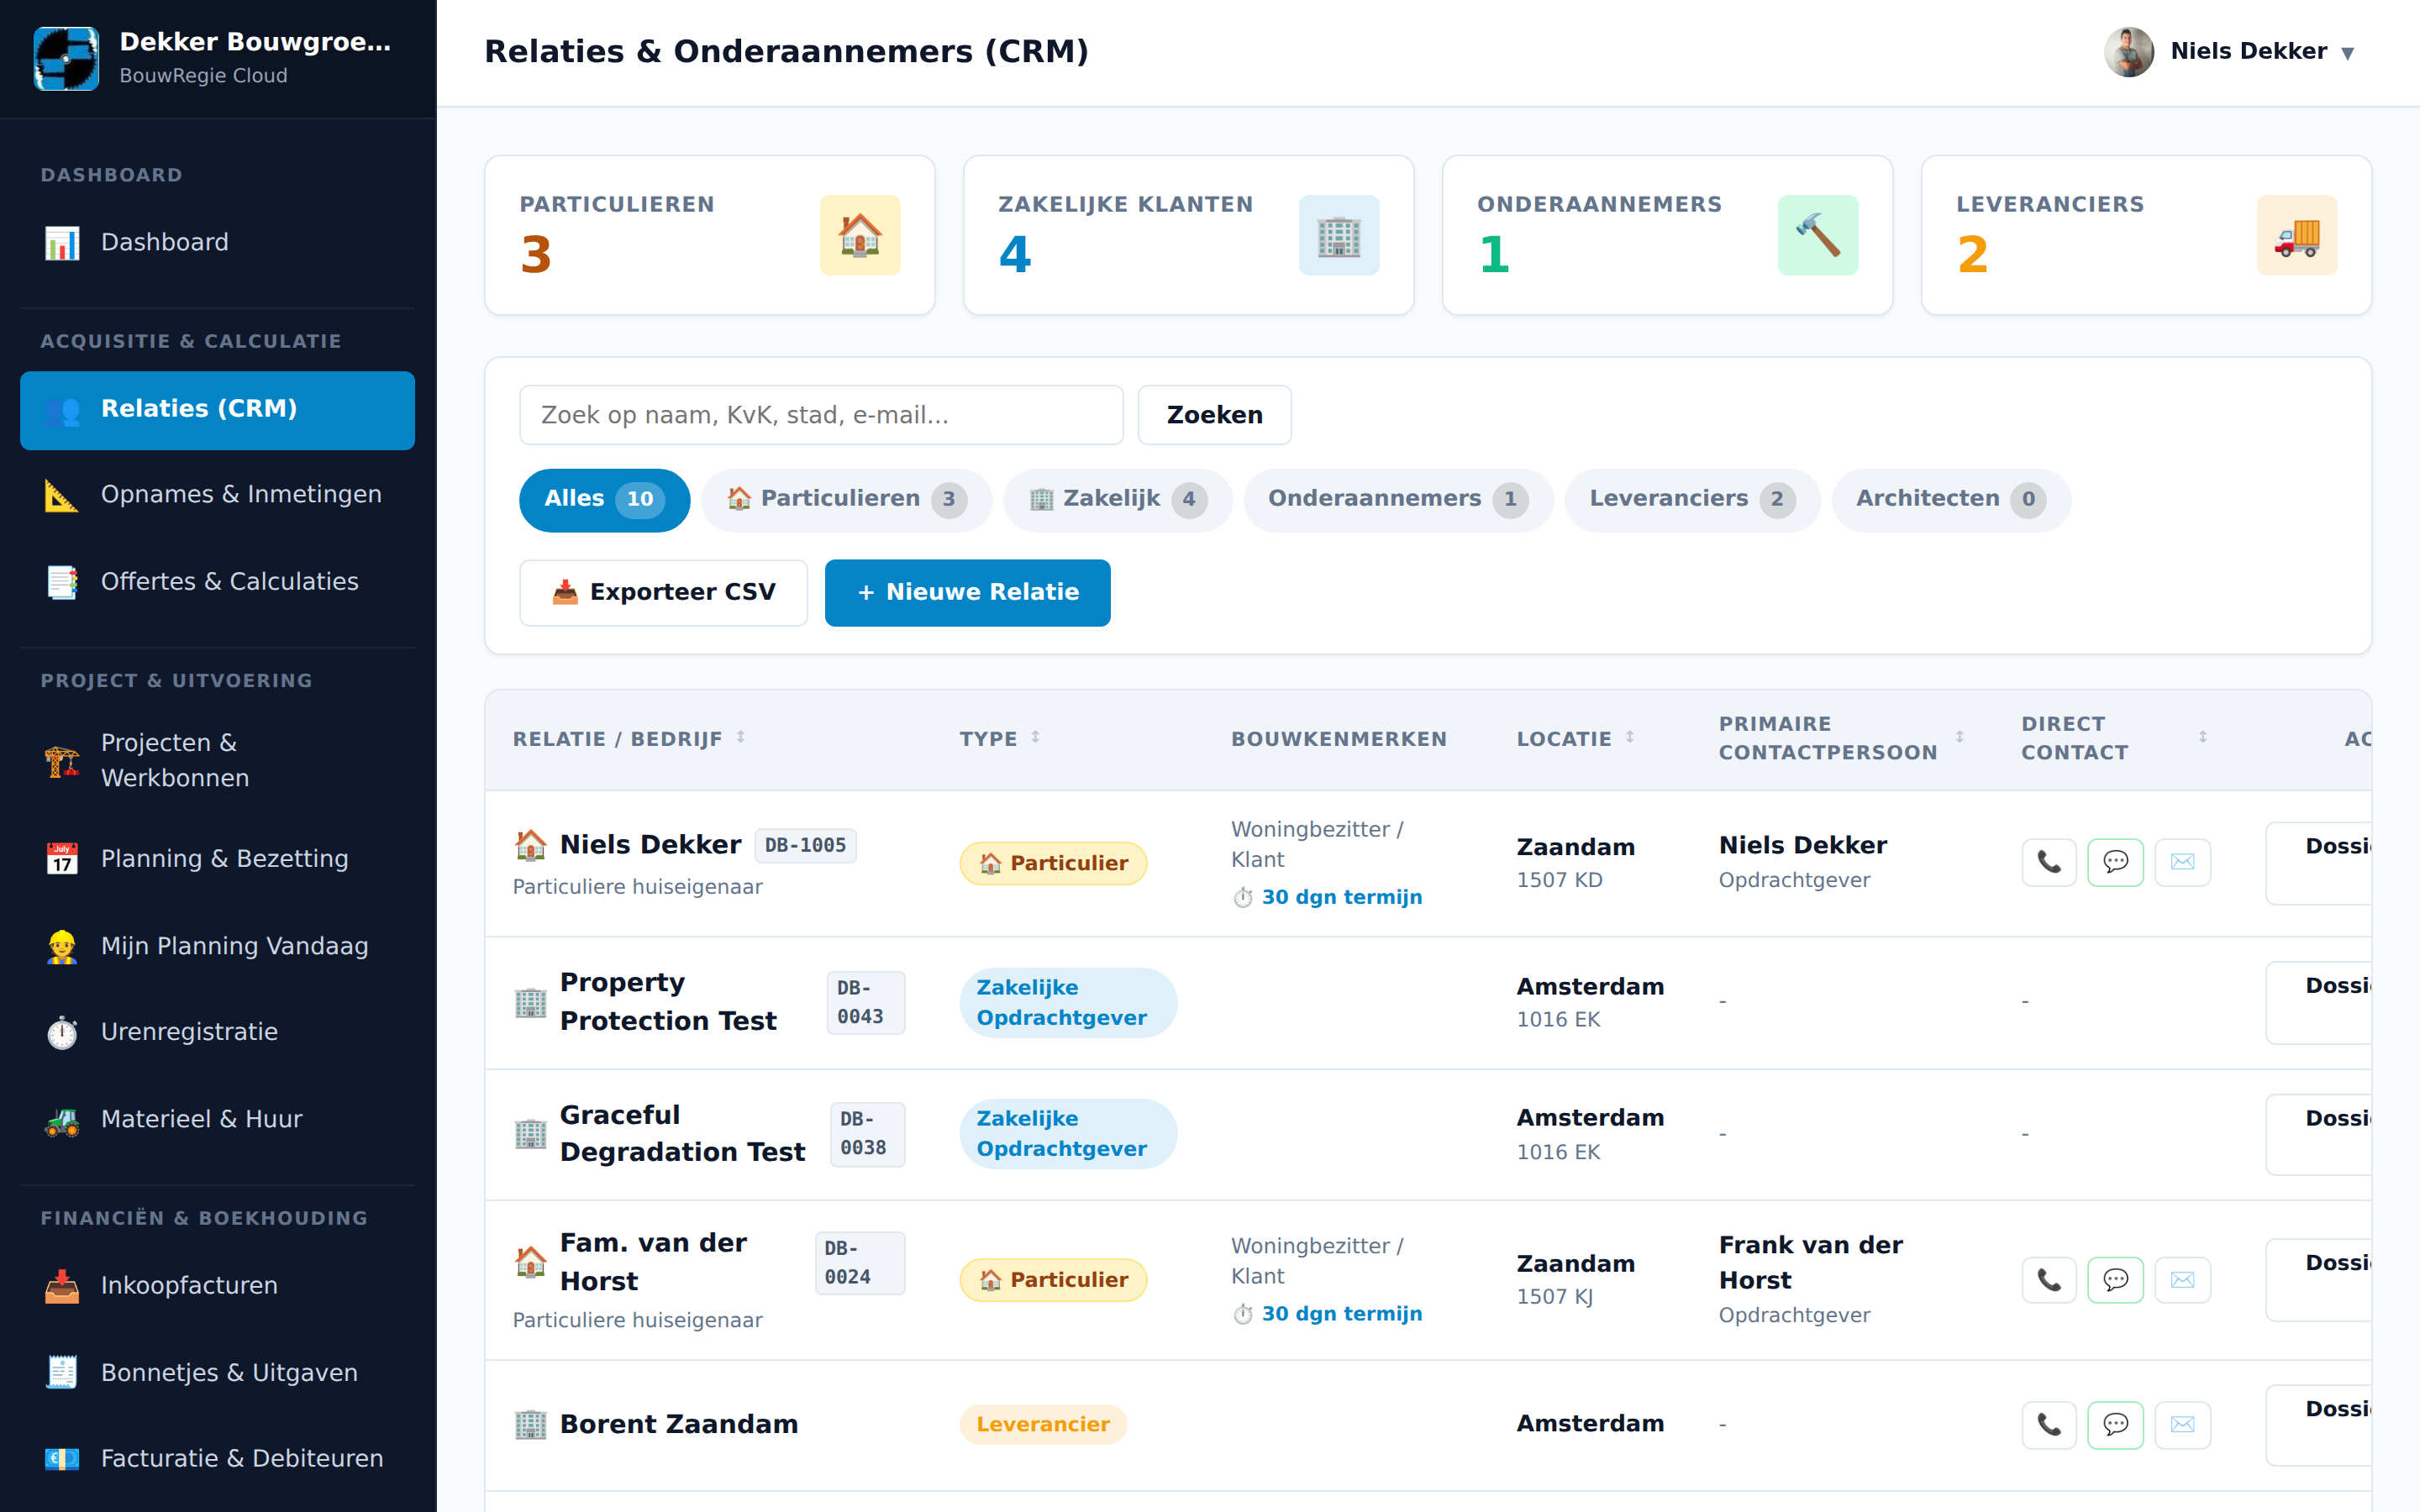
Task: Go to Planning & Bezetting
Action: (217, 859)
